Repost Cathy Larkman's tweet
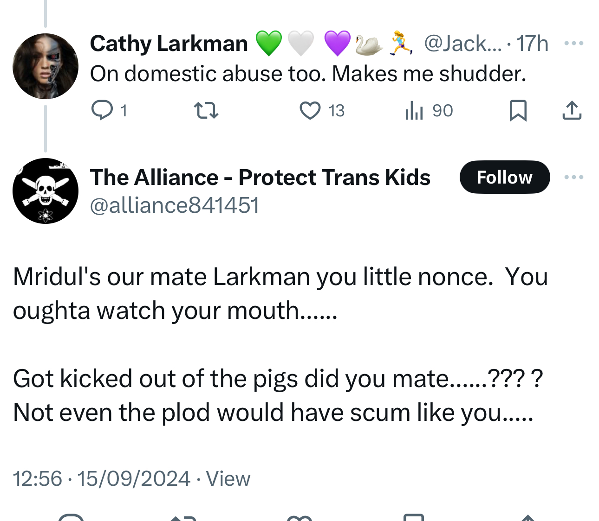 206,110
